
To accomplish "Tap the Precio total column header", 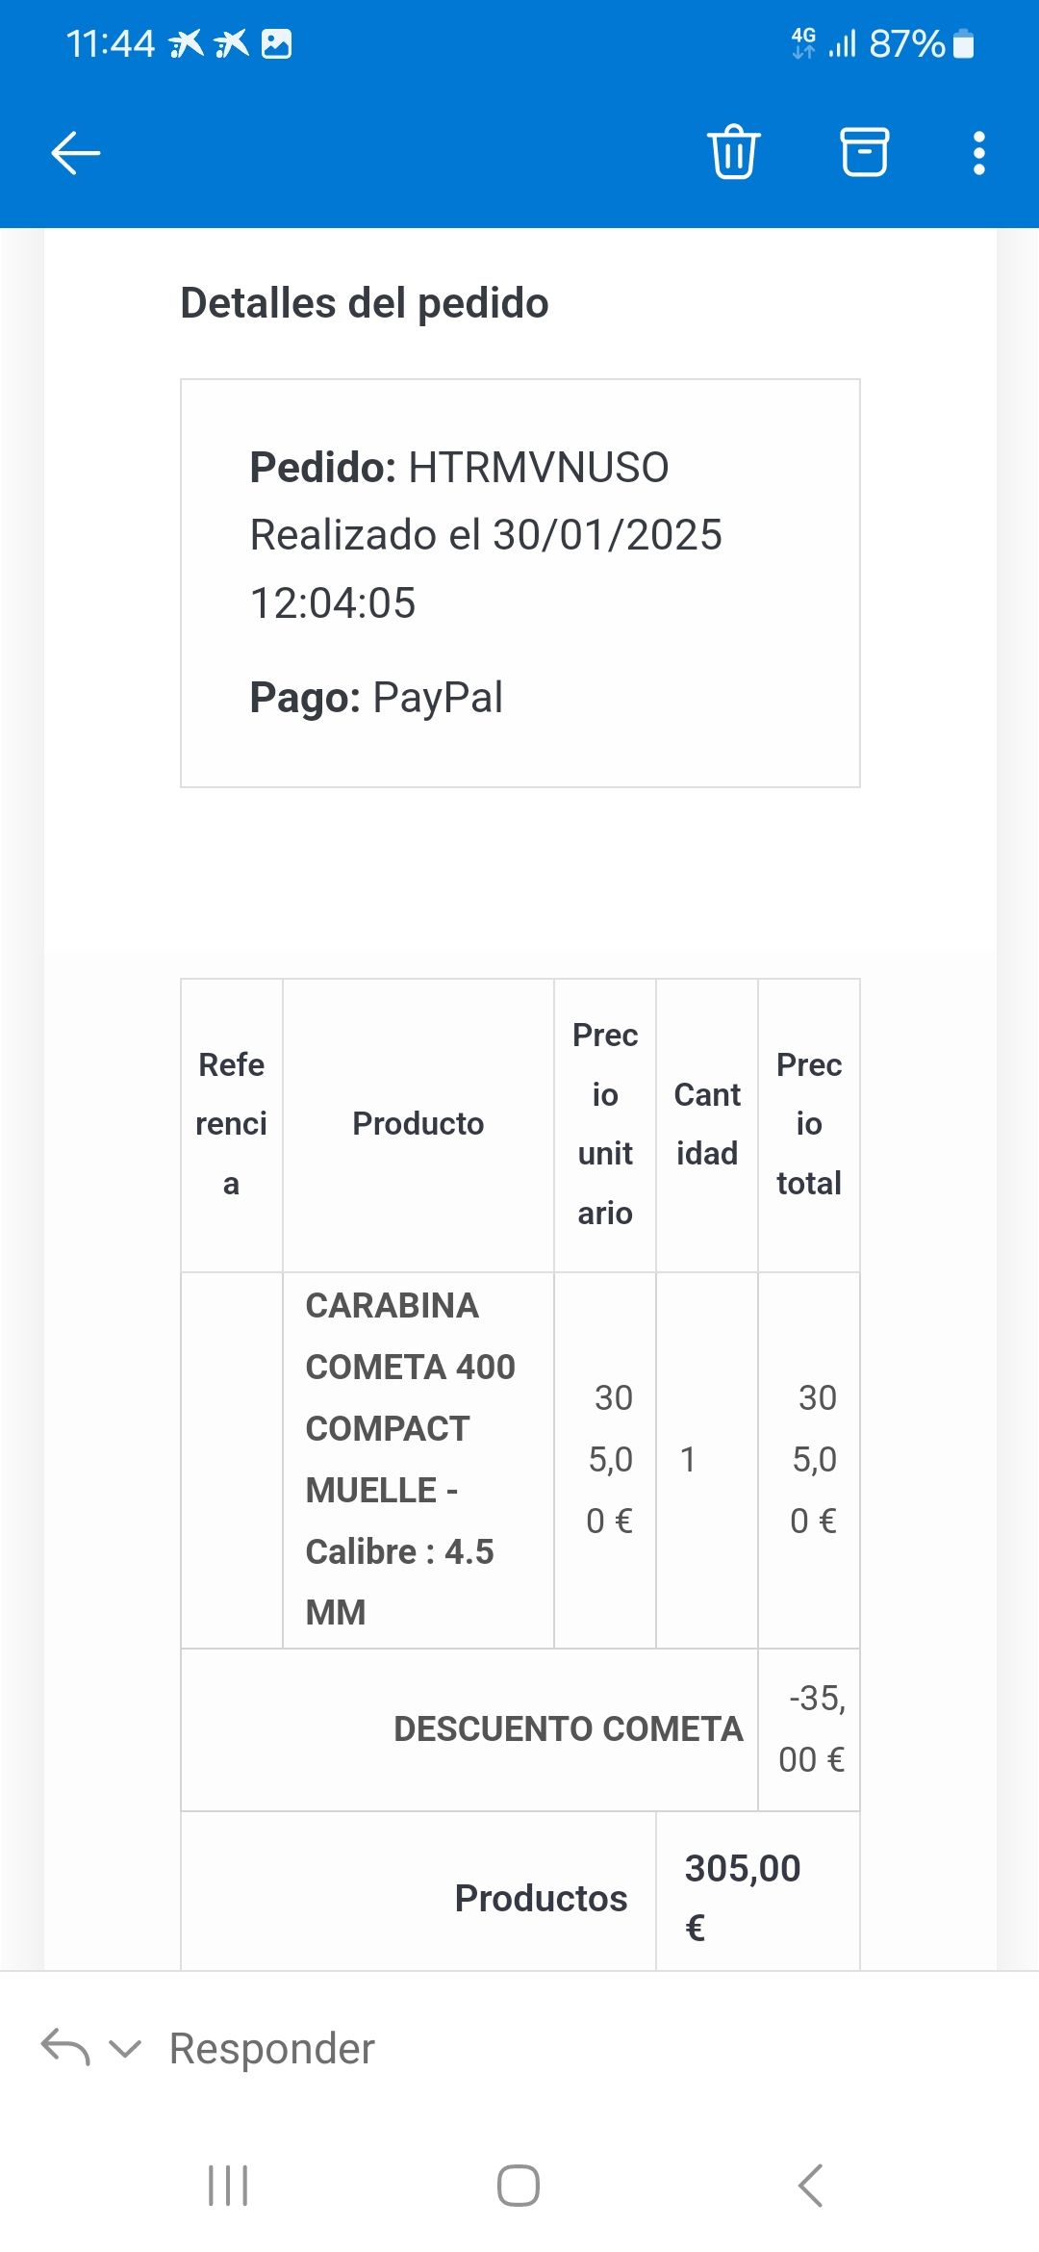I will click(808, 1124).
